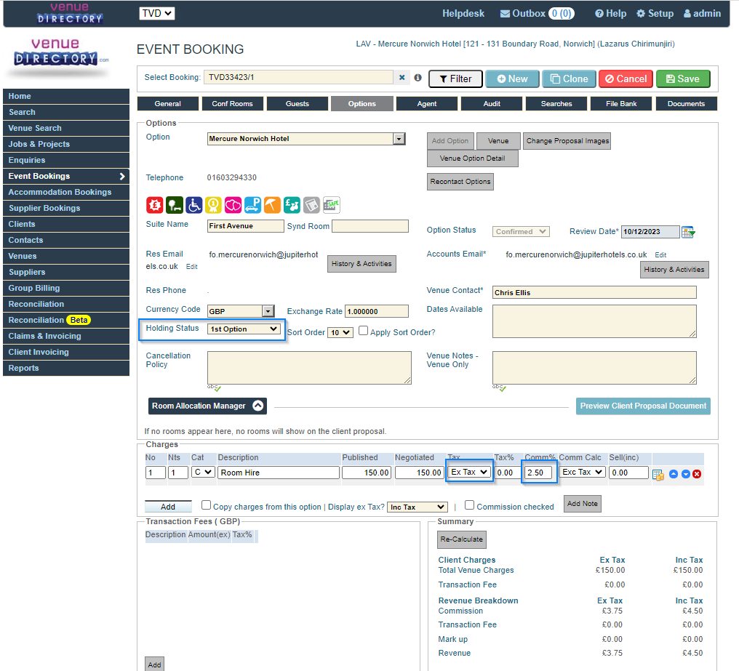The height and width of the screenshot is (671, 739).
Task: Click the green SAFE building icon
Action: [x=332, y=205]
